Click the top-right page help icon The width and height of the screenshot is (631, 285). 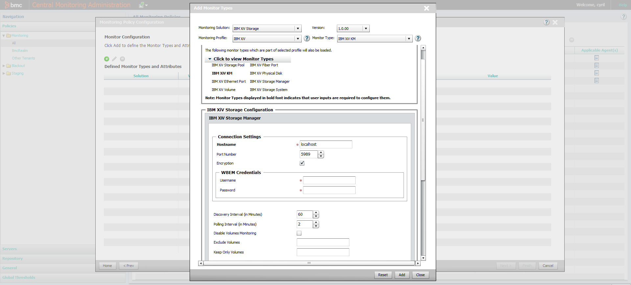click(623, 16)
